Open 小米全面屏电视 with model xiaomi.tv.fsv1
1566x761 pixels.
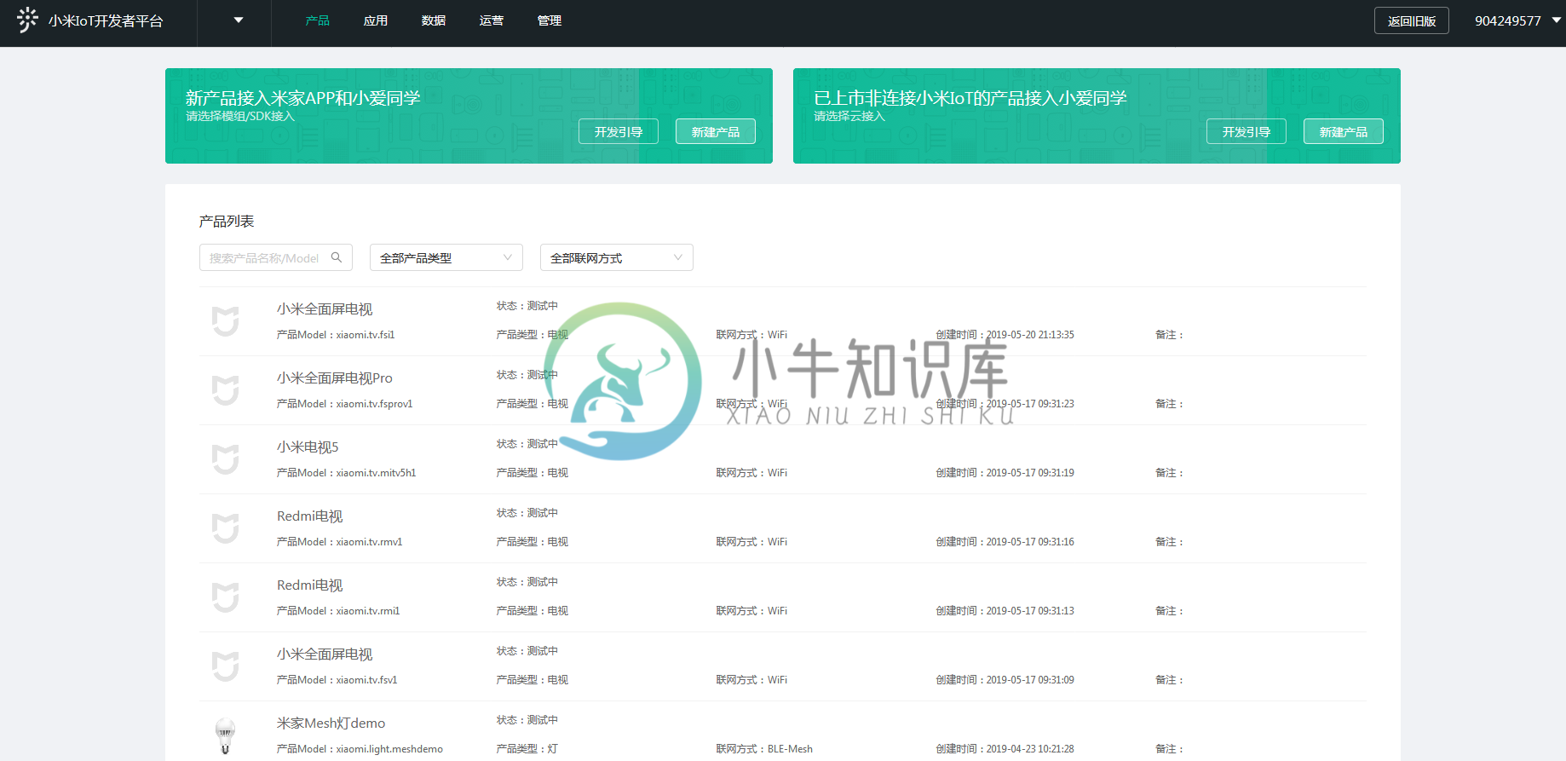click(x=325, y=654)
